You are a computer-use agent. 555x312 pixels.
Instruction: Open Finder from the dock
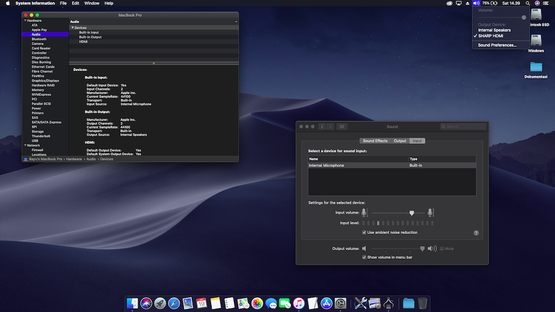click(x=132, y=303)
